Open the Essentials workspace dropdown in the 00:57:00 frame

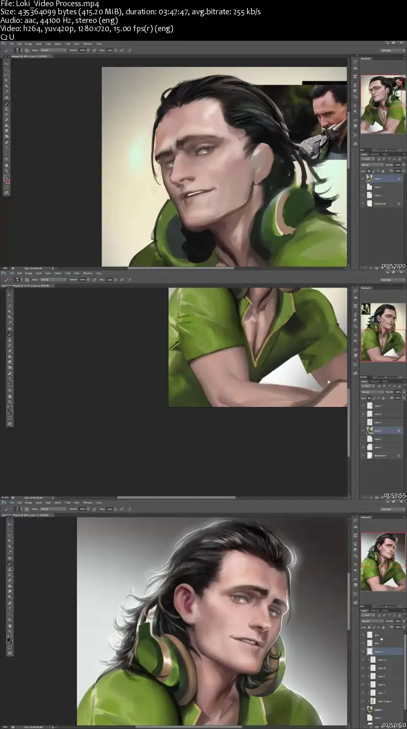[393, 50]
